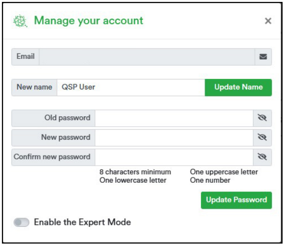Focus the Old password input
The height and width of the screenshot is (245, 284).
[x=174, y=118]
